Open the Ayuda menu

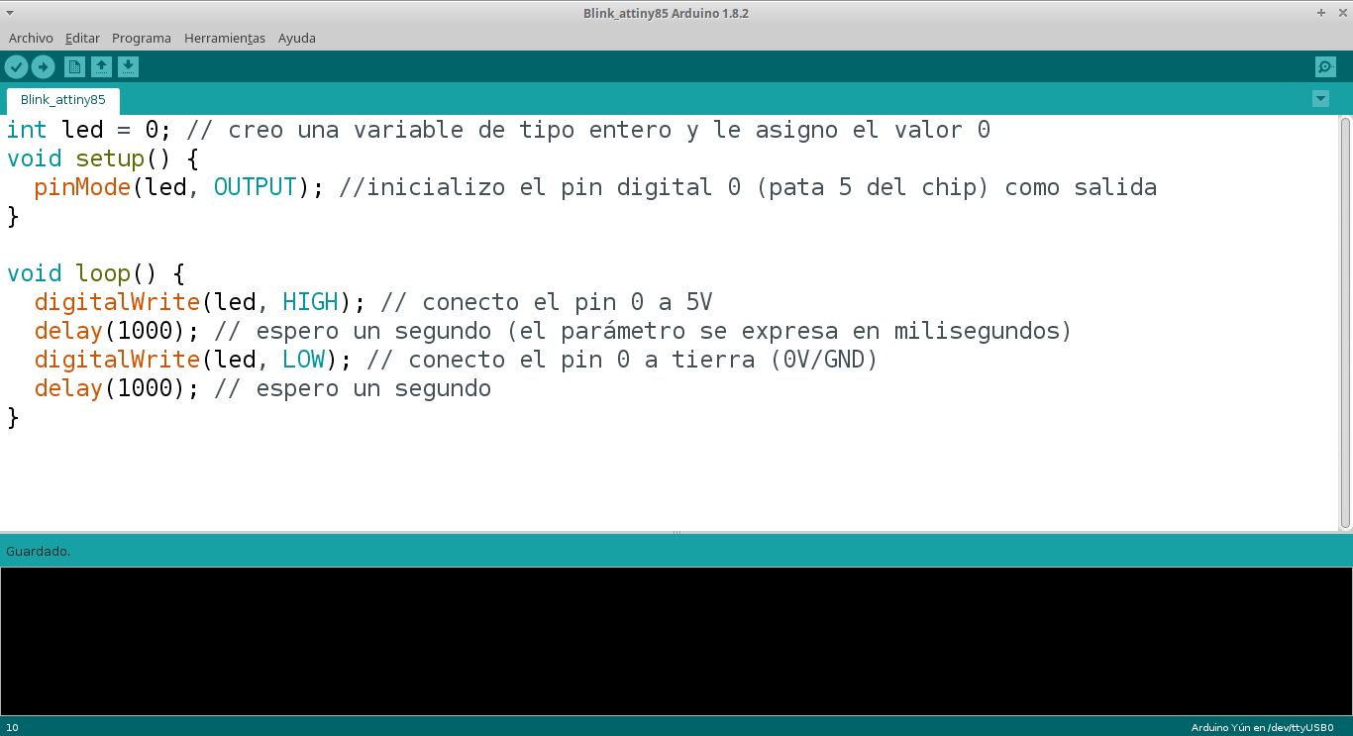pyautogui.click(x=297, y=38)
